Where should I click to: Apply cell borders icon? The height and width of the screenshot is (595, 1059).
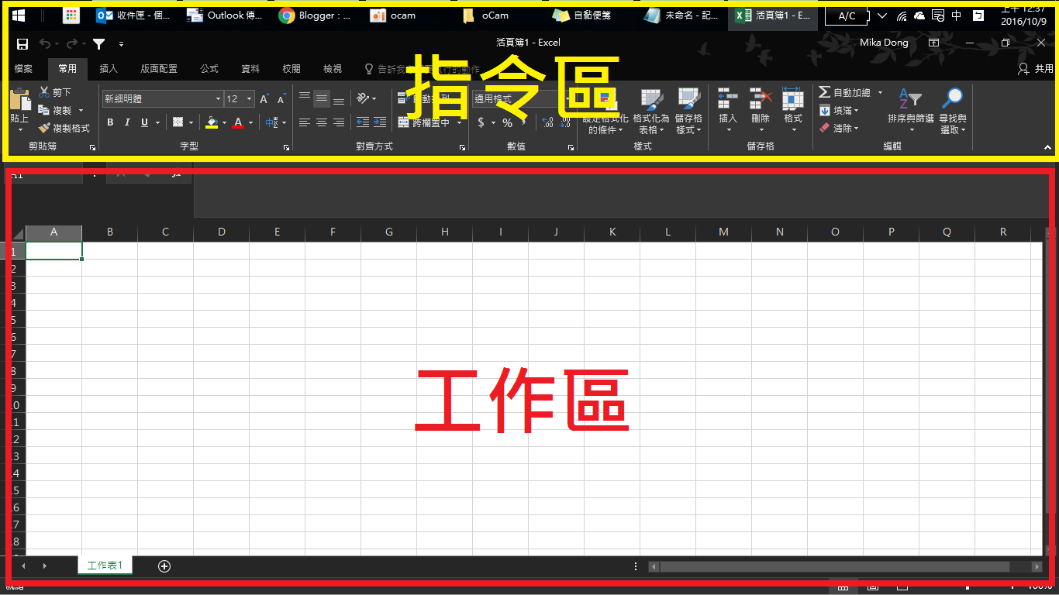click(178, 122)
